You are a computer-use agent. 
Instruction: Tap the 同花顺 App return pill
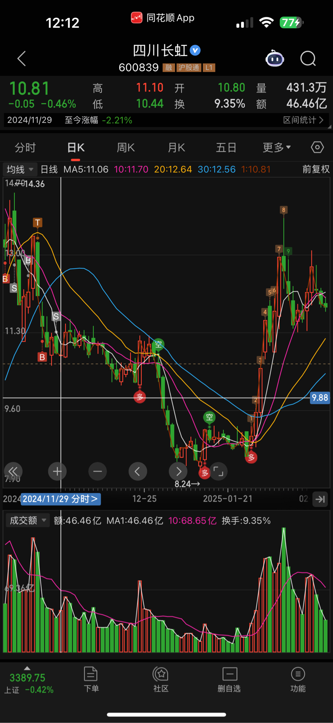tap(163, 18)
